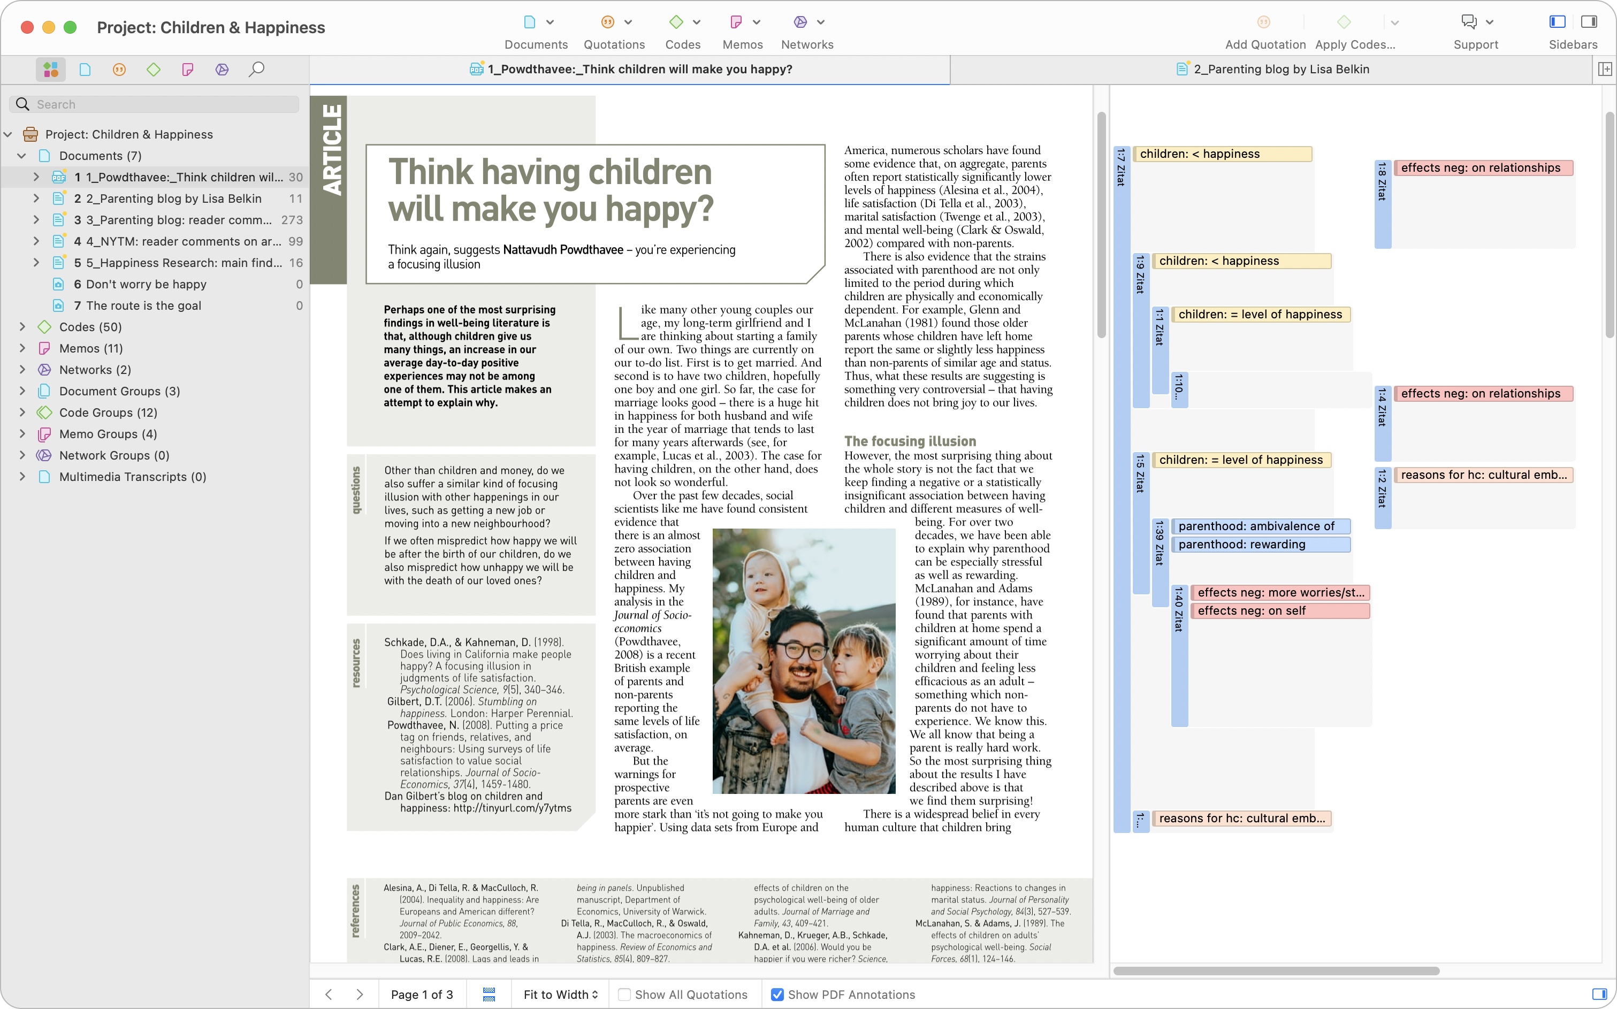This screenshot has width=1617, height=1009.
Task: Open the Networks toolbar icon
Action: click(800, 22)
